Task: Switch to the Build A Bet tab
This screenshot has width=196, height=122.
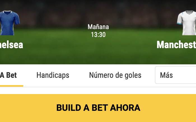Action: click(8, 75)
